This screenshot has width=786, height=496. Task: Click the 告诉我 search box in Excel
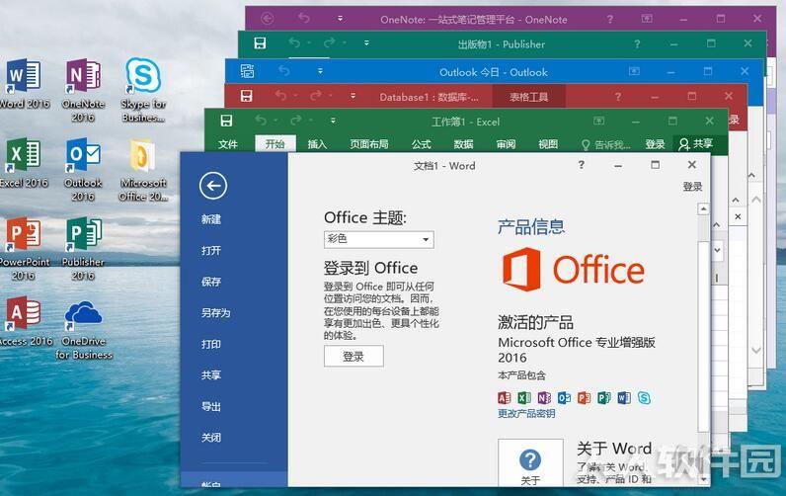pos(605,144)
